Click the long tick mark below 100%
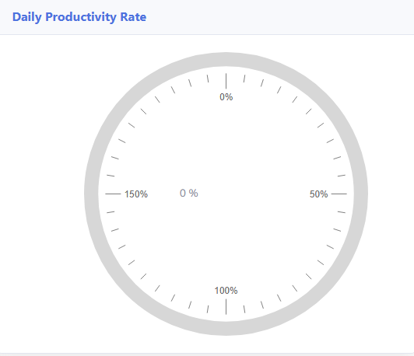 pyautogui.click(x=226, y=307)
